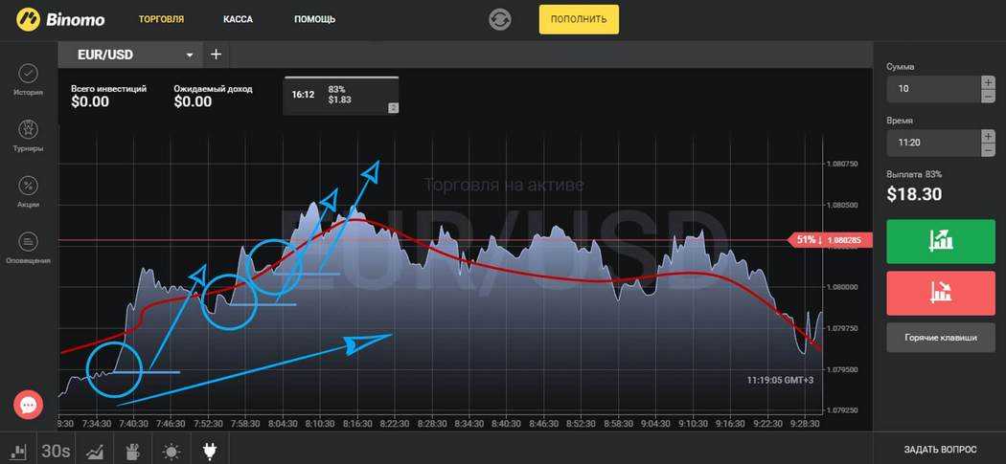Increase Сумма with the plus stepper
This screenshot has width=1006, height=464.
(988, 83)
